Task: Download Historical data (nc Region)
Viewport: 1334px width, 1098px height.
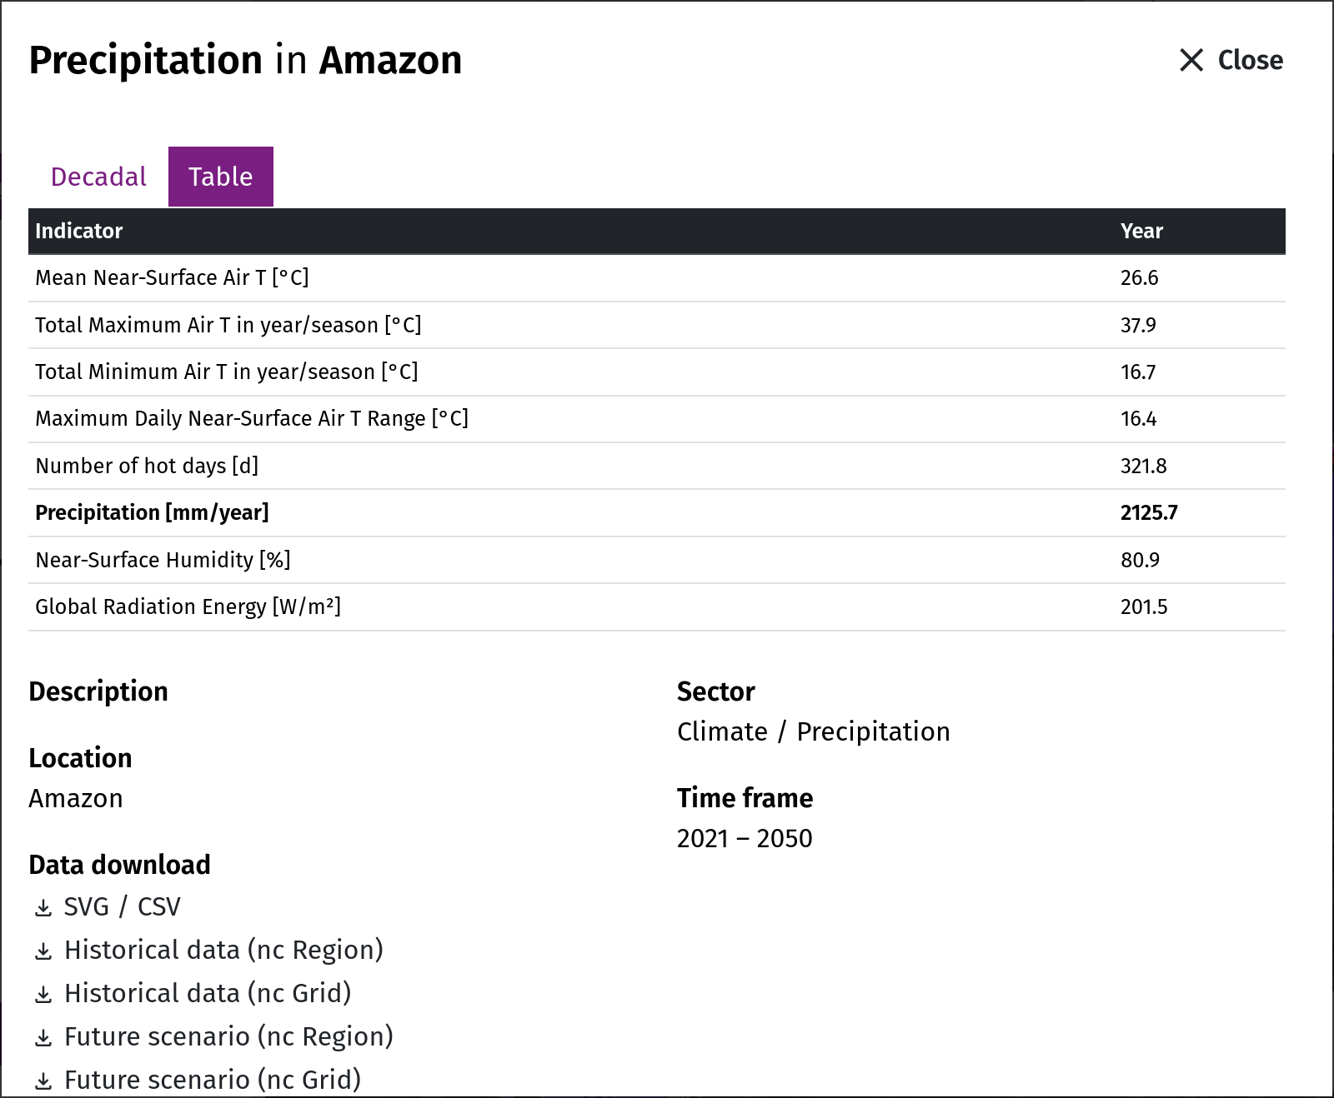Action: click(223, 950)
